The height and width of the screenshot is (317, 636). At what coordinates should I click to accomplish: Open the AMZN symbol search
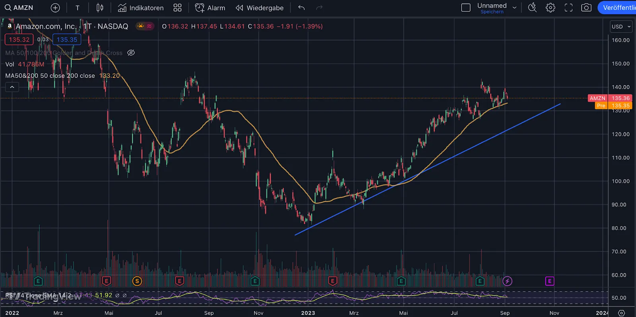click(19, 8)
